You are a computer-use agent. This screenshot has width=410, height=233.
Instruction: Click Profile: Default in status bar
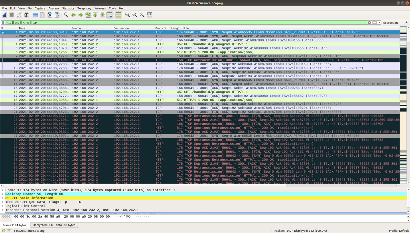point(399,231)
